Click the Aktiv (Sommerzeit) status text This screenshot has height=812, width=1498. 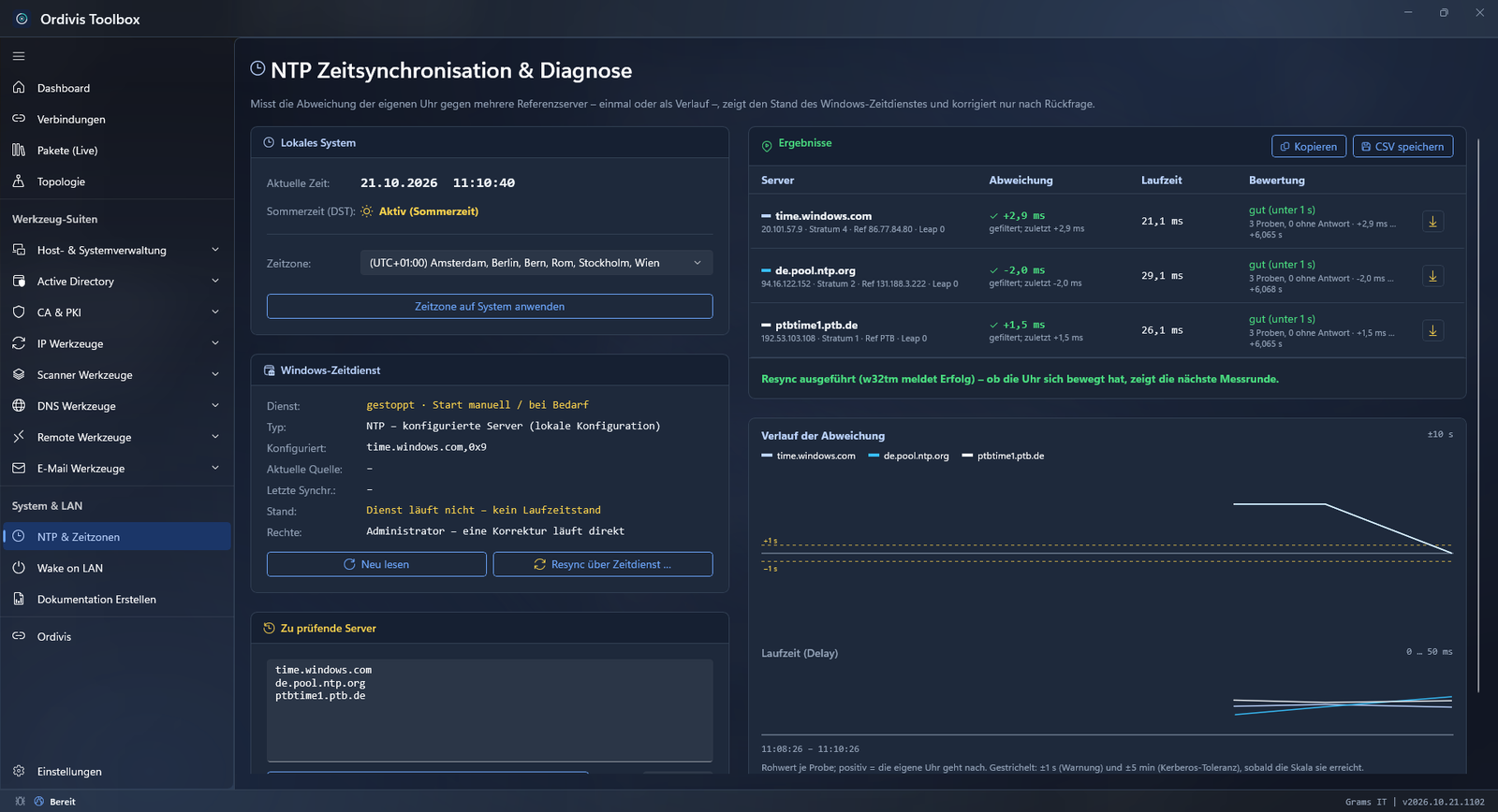click(x=428, y=211)
